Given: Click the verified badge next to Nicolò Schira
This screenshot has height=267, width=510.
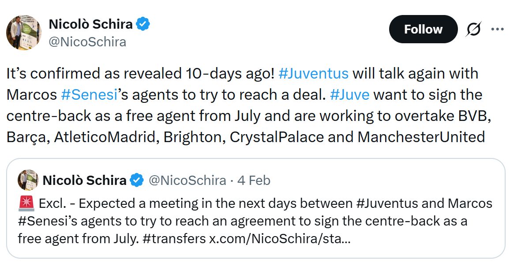Looking at the screenshot, I should tap(143, 24).
